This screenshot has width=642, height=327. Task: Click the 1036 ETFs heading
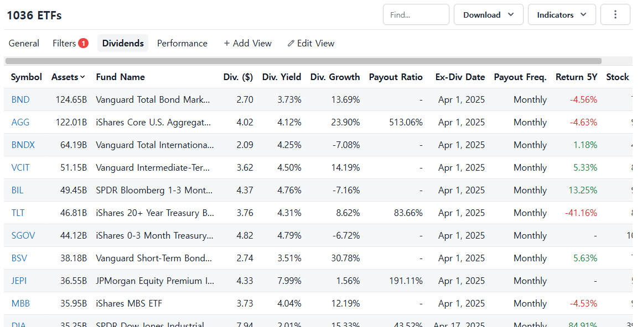(x=34, y=15)
